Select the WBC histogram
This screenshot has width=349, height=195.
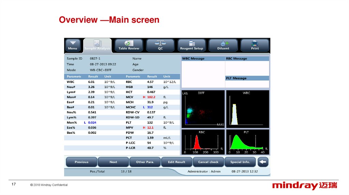[248, 109]
